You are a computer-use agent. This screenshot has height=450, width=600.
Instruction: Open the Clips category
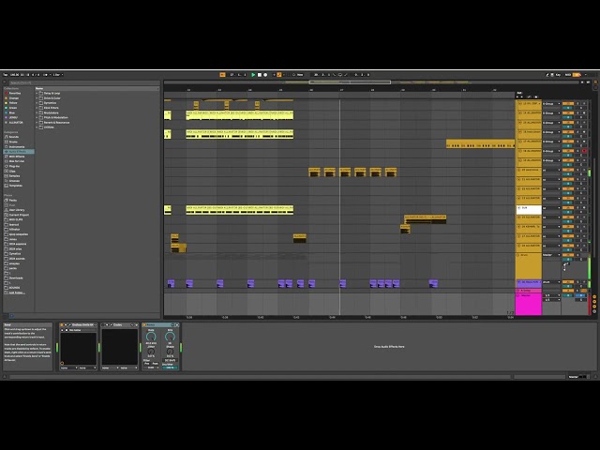(12, 171)
